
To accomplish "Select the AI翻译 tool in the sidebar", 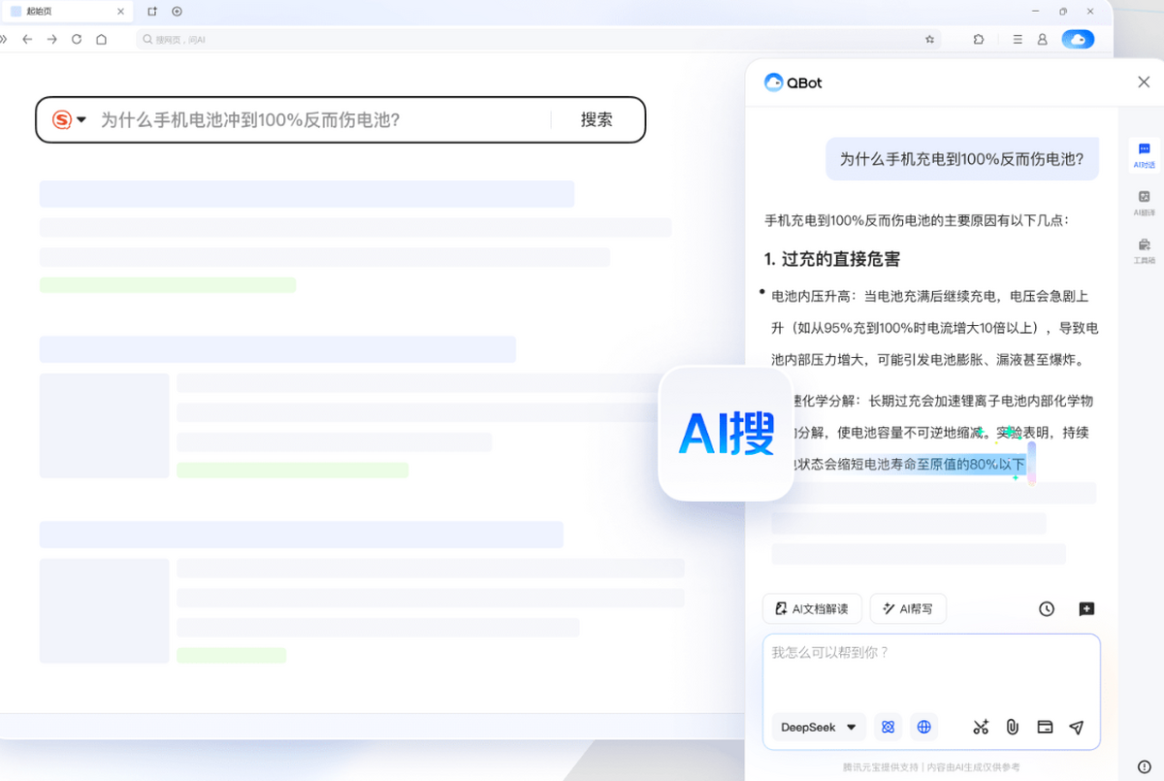I will pyautogui.click(x=1144, y=202).
